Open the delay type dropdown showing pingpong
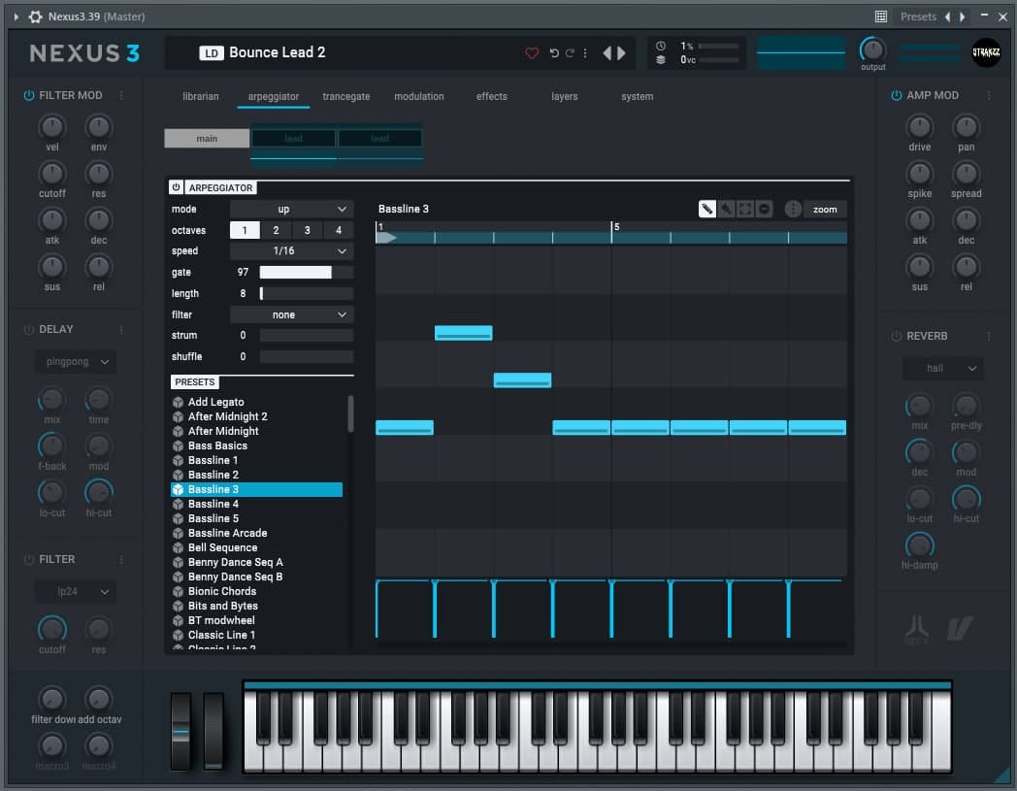The image size is (1017, 791). (x=76, y=361)
